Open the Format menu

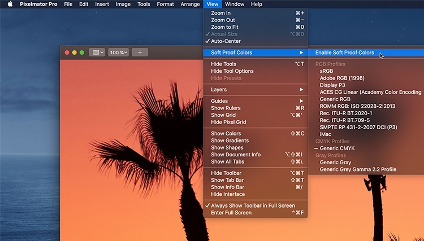[x=165, y=4]
